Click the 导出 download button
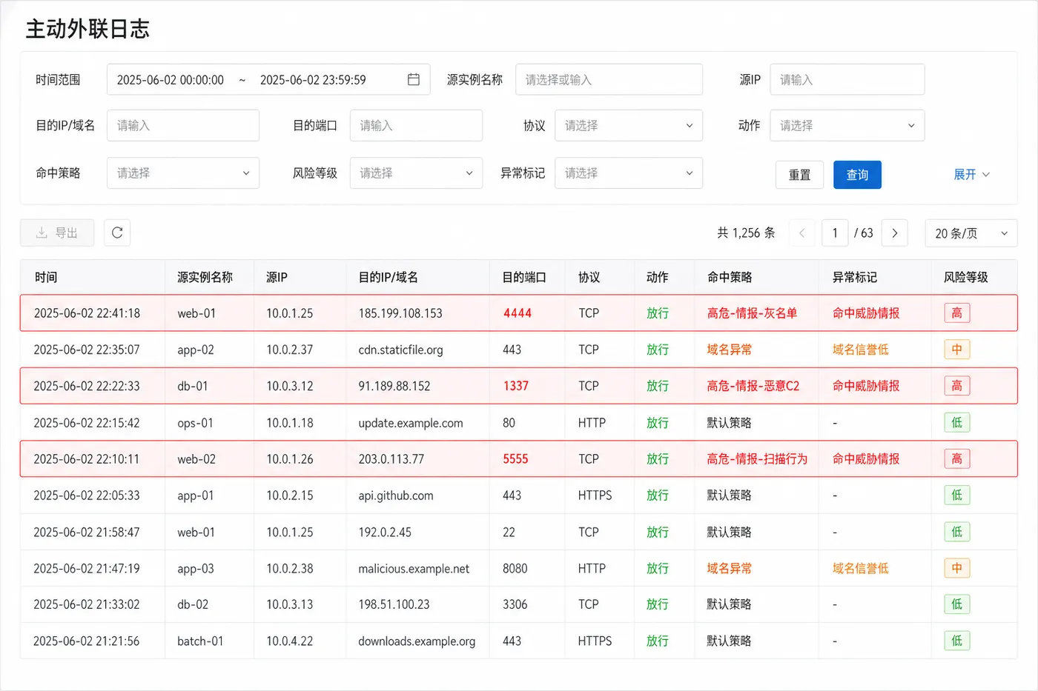 pyautogui.click(x=57, y=233)
